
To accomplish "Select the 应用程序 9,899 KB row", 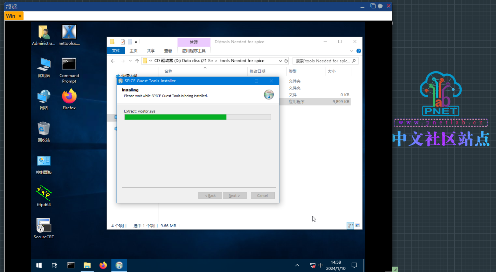I will pyautogui.click(x=315, y=102).
